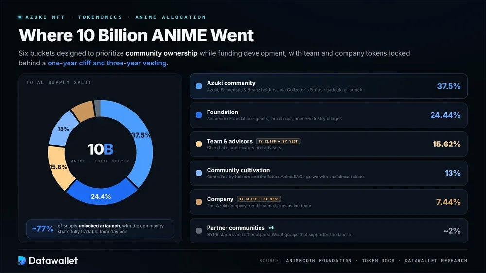Screen dimensions: 486x273
Task: Click the one-year cliff and three-year vesting text
Action: pyautogui.click(x=107, y=63)
